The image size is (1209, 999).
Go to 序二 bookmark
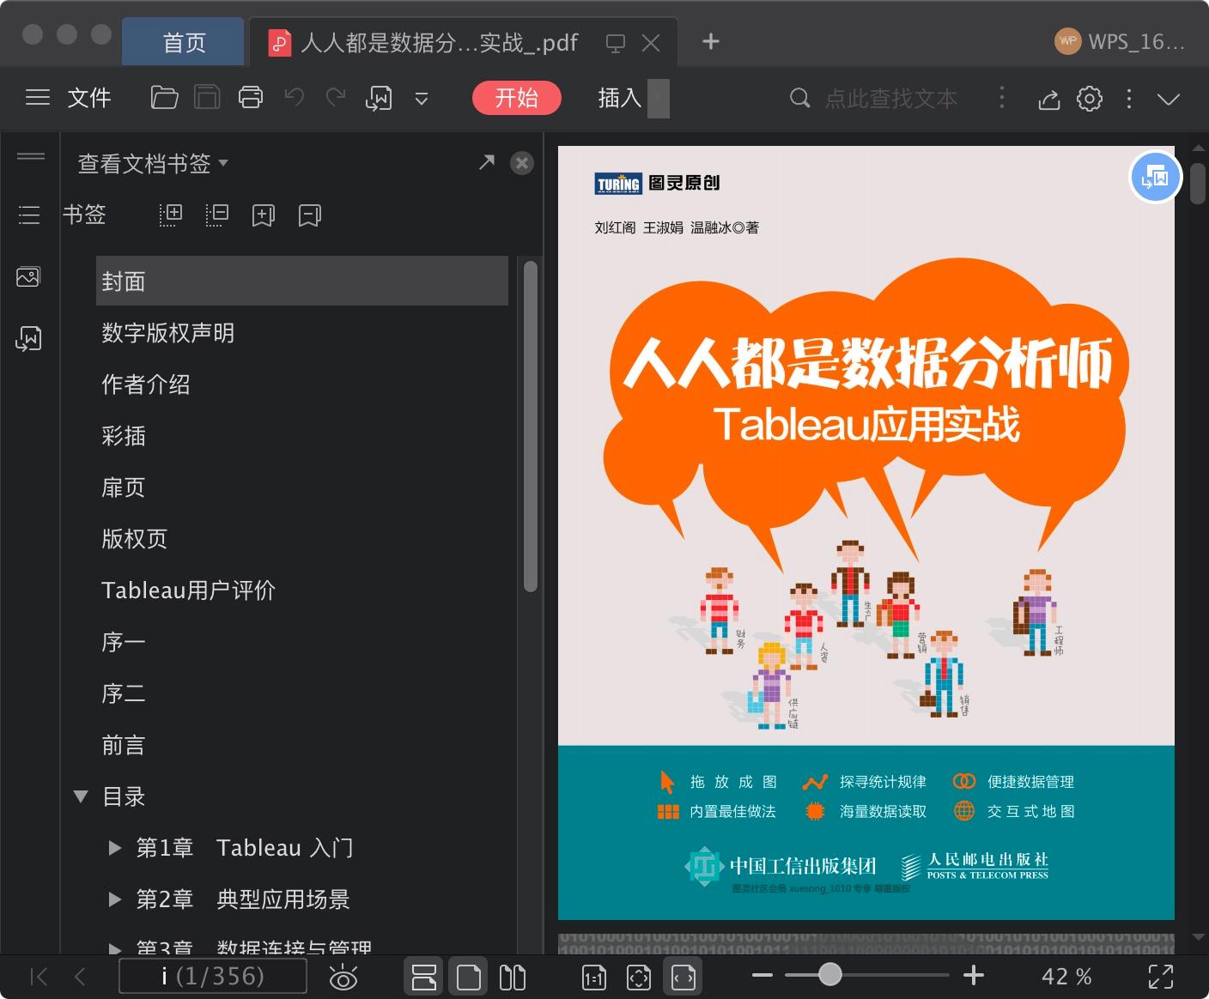[x=124, y=693]
